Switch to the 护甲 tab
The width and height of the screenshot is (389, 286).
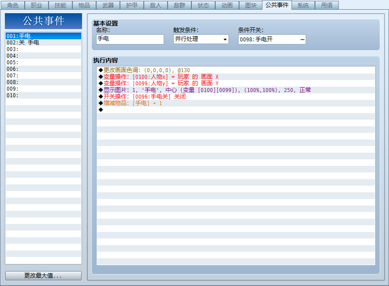(132, 5)
